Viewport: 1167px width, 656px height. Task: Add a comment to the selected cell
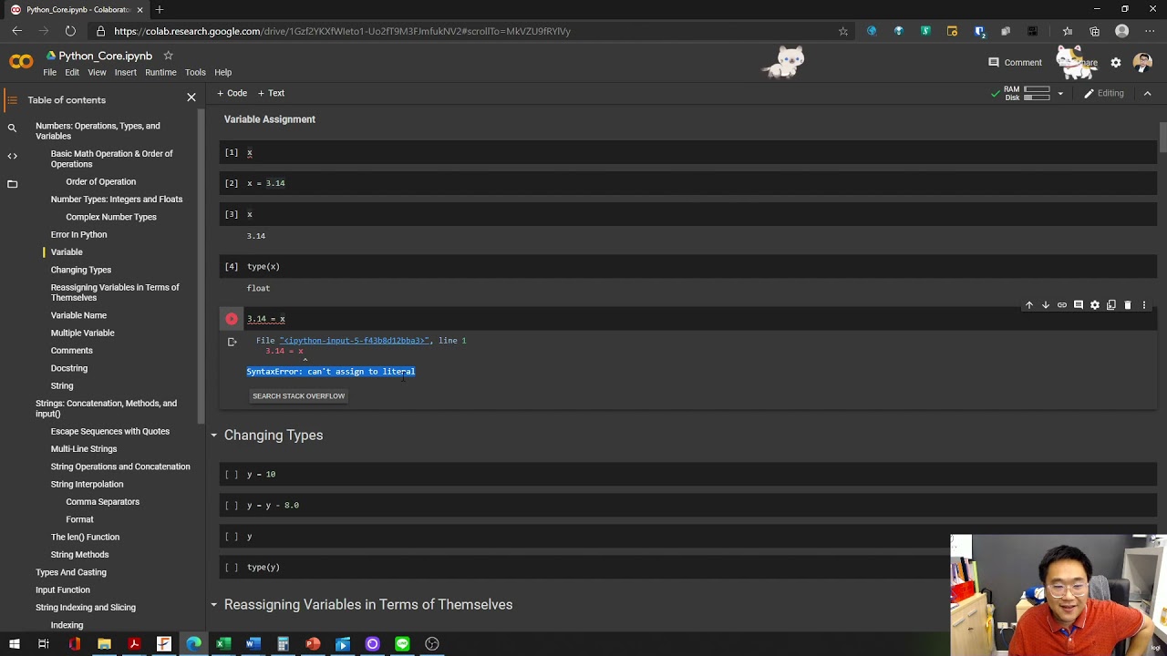point(1079,305)
